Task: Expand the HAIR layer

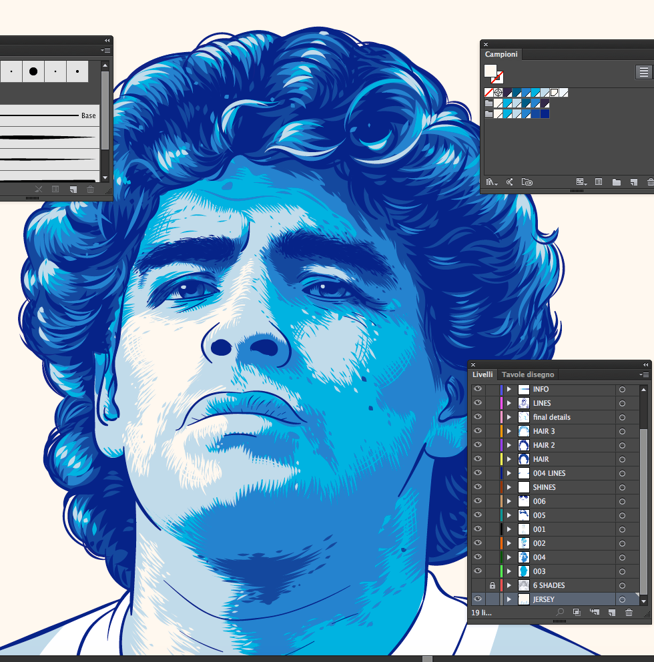Action: (509, 459)
